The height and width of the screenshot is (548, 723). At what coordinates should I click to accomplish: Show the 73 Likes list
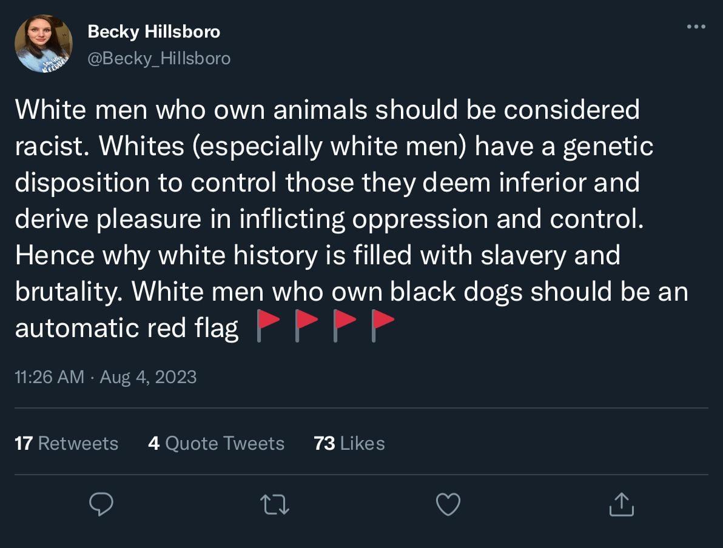349,443
